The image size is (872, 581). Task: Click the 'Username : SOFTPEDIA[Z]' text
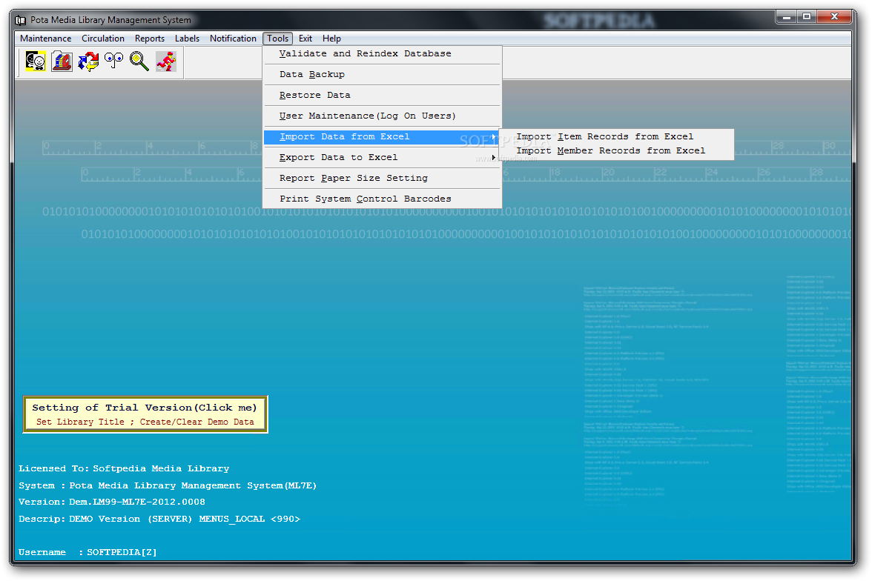point(87,553)
